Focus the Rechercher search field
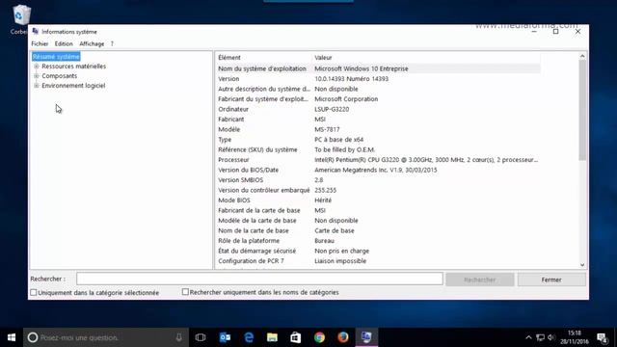The width and height of the screenshot is (617, 347). tap(259, 279)
